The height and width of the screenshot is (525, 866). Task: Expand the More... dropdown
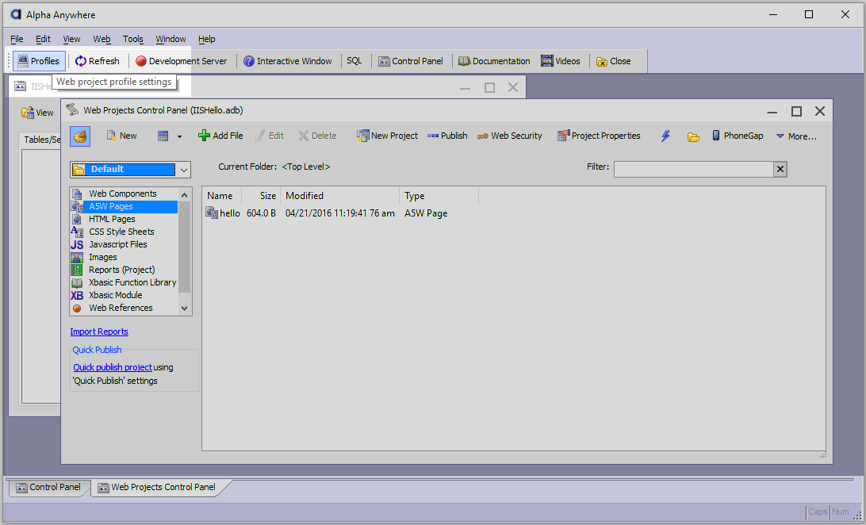coord(796,136)
